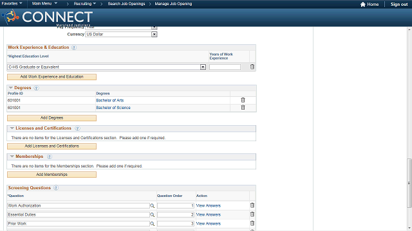The width and height of the screenshot is (412, 231).
Task: Delete the Bachelor of Arts degree row
Action: point(243,100)
